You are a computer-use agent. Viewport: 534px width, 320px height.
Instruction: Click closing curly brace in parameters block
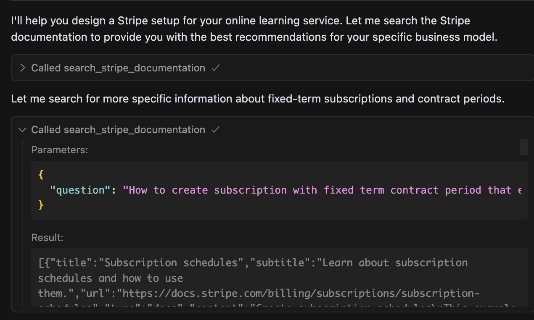(x=41, y=205)
